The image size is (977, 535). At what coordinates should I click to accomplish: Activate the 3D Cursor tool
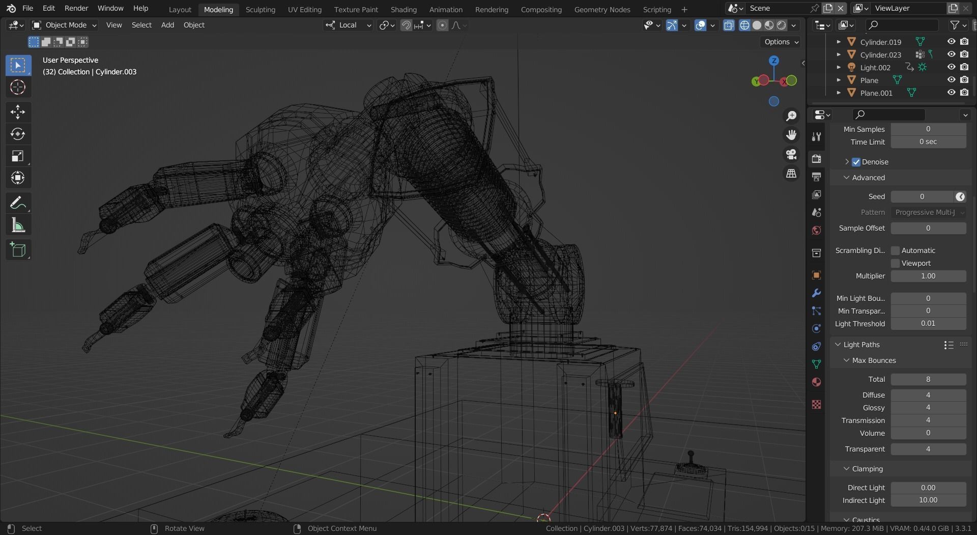pyautogui.click(x=18, y=87)
